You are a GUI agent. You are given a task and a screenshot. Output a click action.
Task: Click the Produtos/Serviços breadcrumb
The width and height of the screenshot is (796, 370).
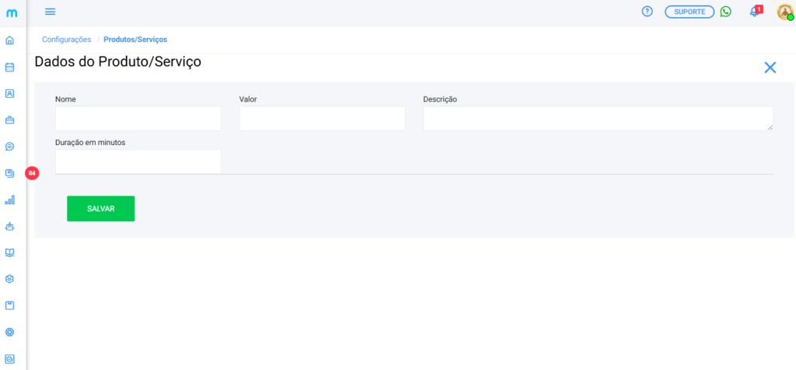coord(135,39)
